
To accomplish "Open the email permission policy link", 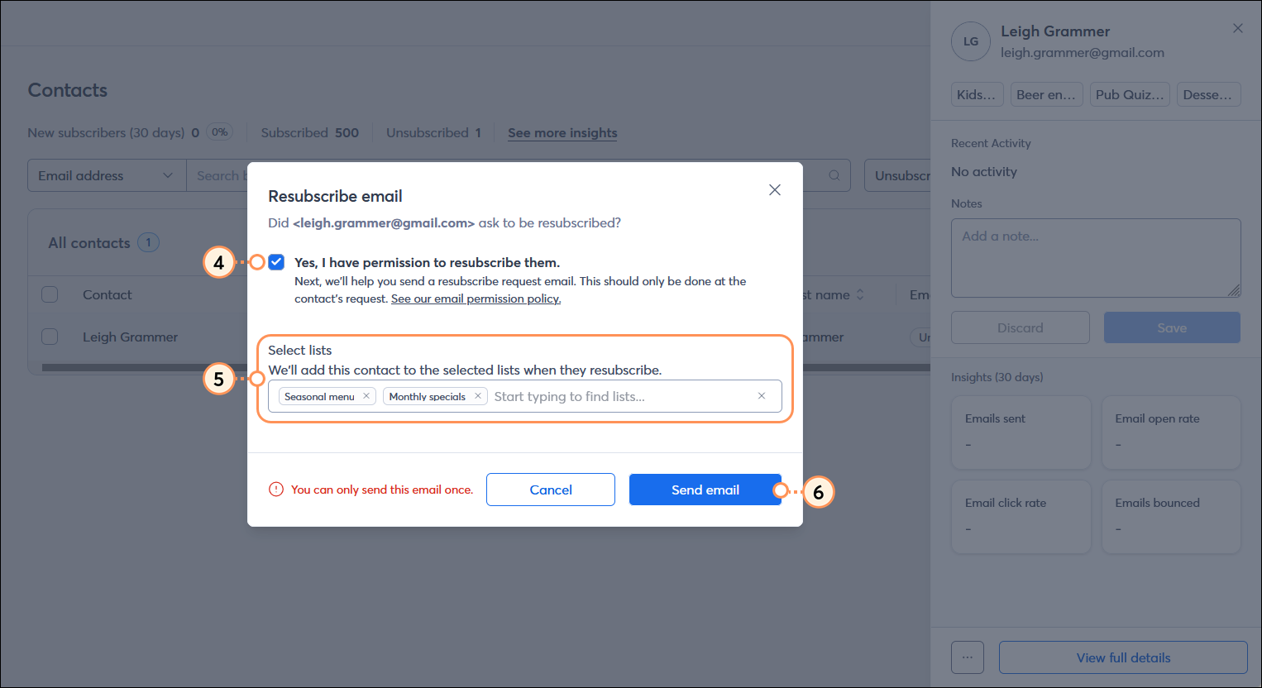I will 476,299.
